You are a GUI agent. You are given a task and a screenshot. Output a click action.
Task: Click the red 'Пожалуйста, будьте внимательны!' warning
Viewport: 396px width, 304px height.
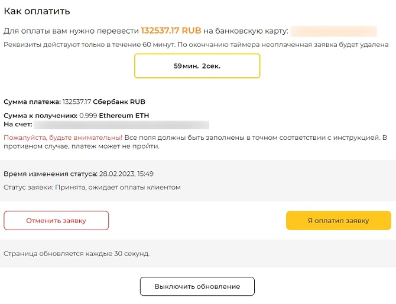click(x=63, y=138)
